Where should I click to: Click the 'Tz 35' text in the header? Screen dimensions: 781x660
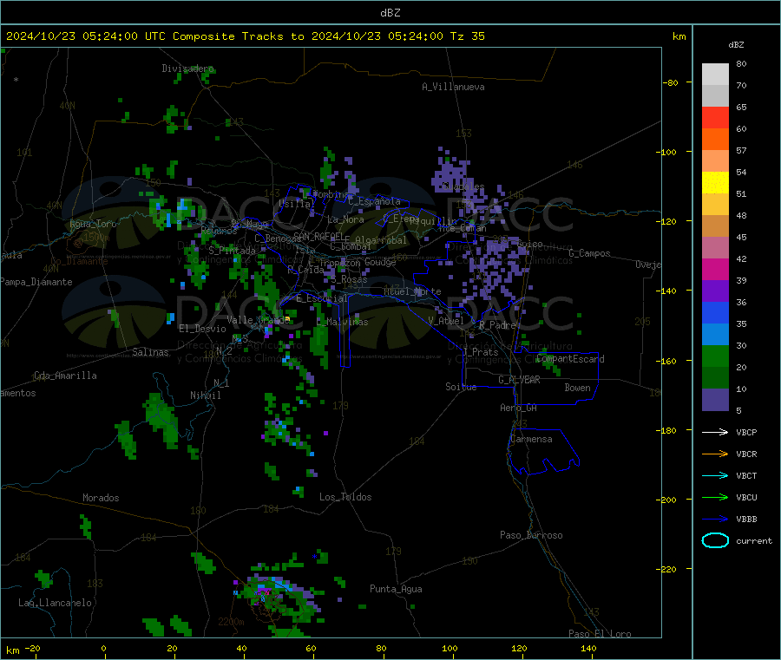(467, 36)
